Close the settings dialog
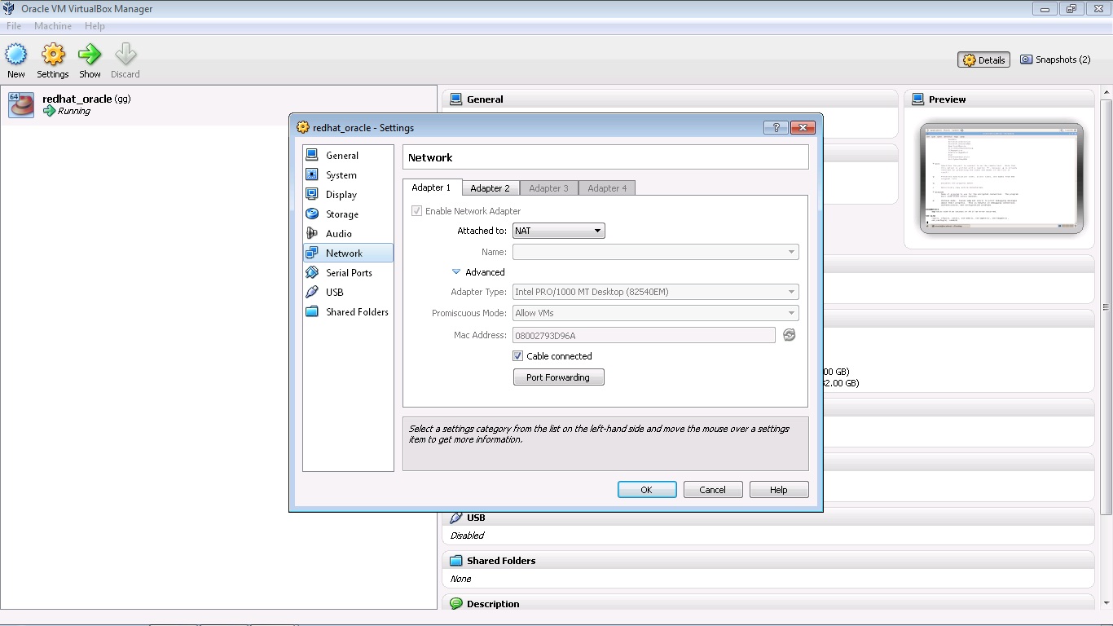 click(x=803, y=128)
